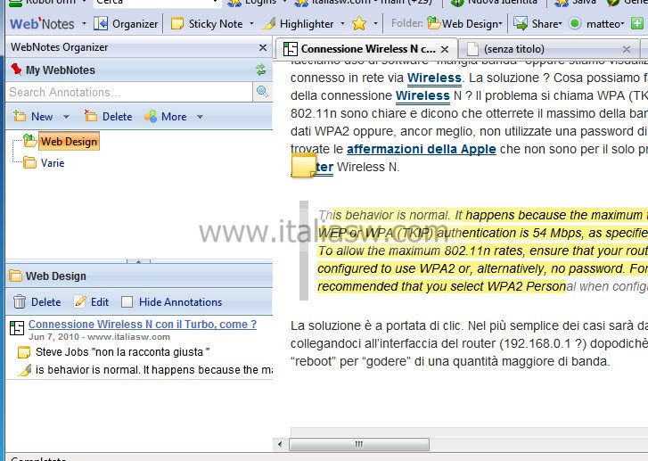Open Connessione Wireless N con il Turbo link
The width and height of the screenshot is (648, 461).
143,325
